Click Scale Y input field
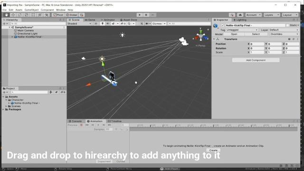 coord(275,52)
